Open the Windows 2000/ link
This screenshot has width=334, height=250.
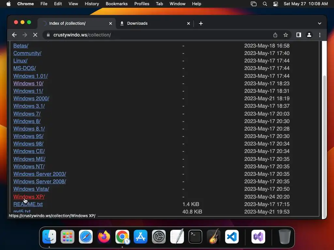click(x=31, y=98)
